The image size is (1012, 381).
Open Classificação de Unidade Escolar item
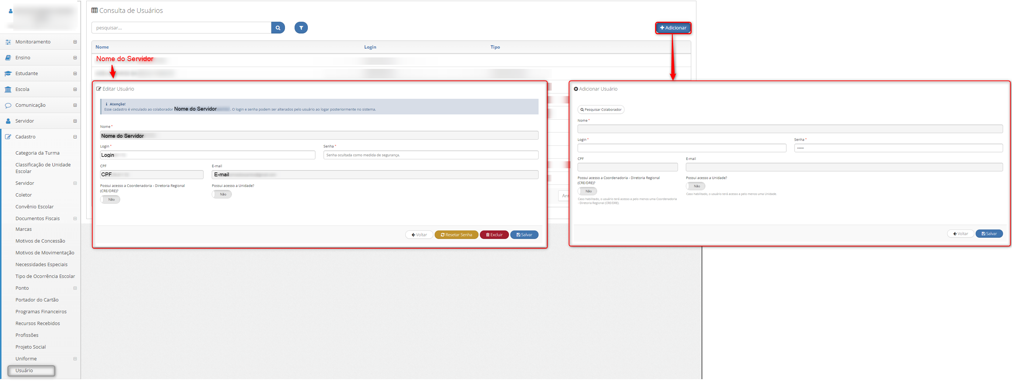tap(43, 168)
